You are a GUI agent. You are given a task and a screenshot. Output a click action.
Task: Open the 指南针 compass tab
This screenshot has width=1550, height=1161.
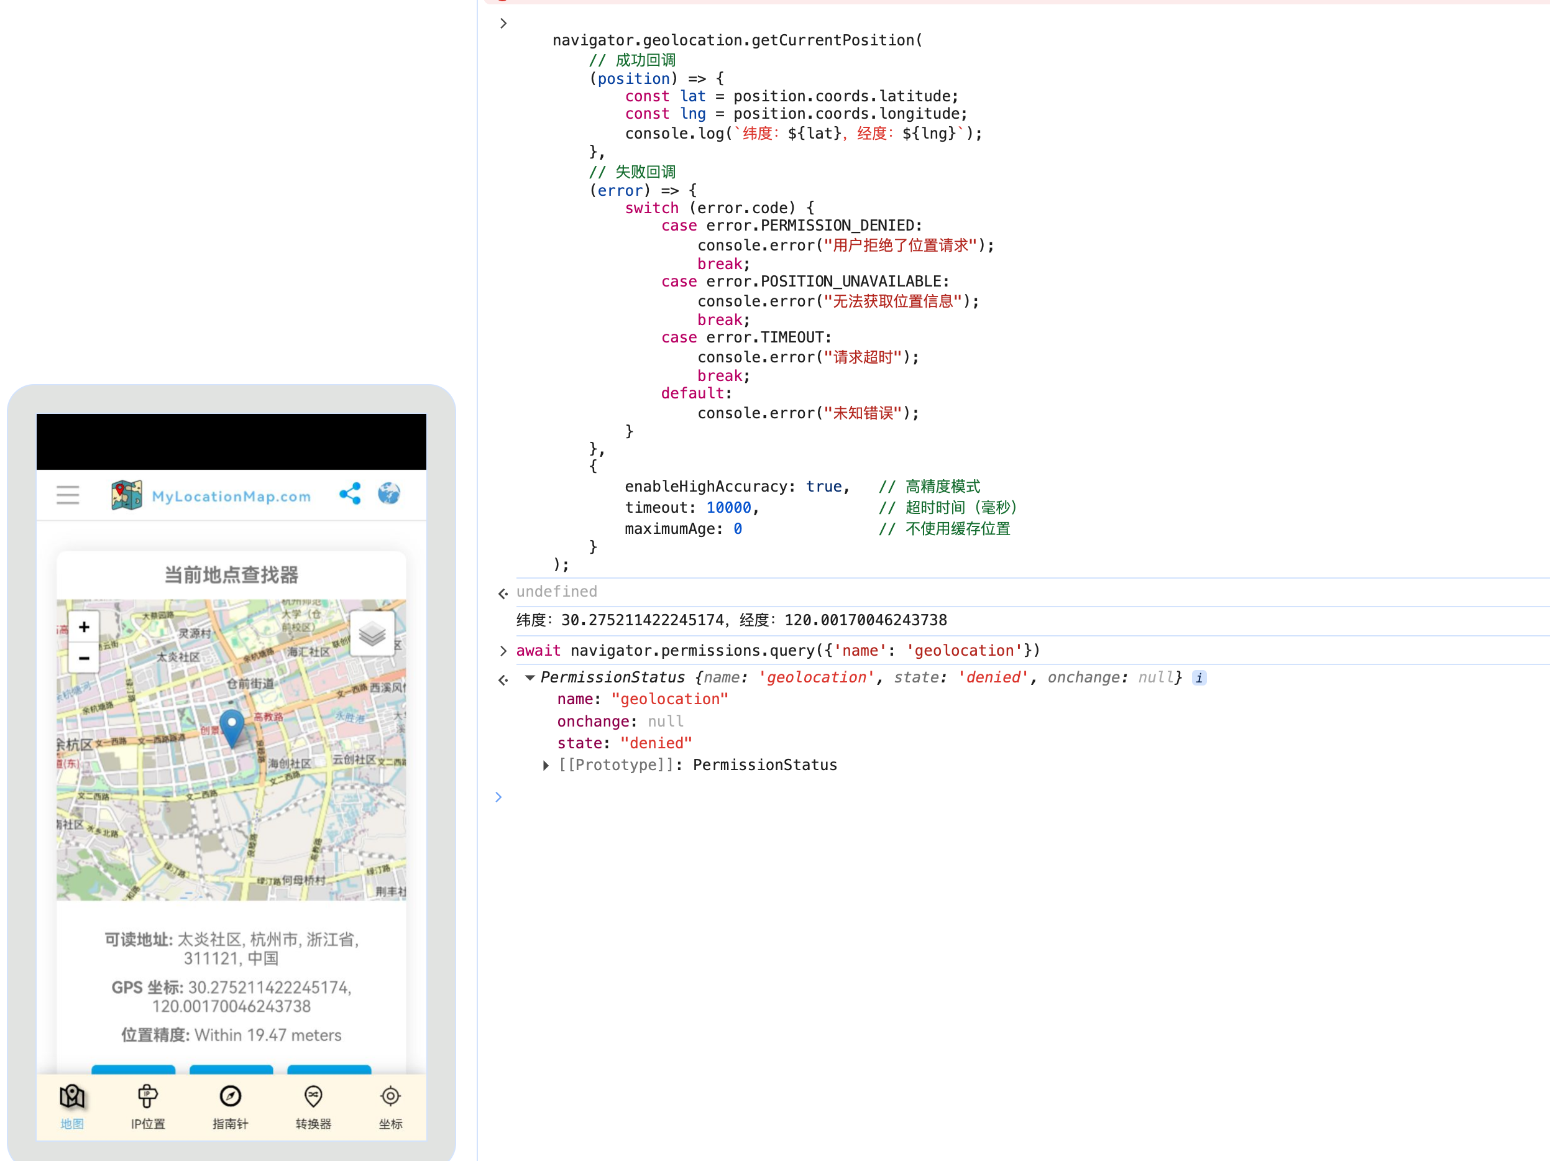pos(231,1106)
